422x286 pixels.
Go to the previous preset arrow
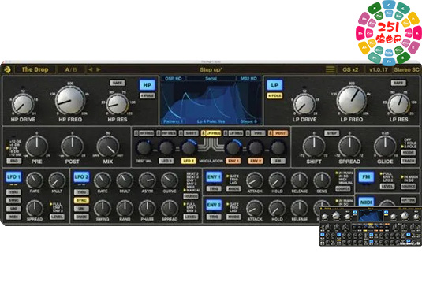(90, 69)
